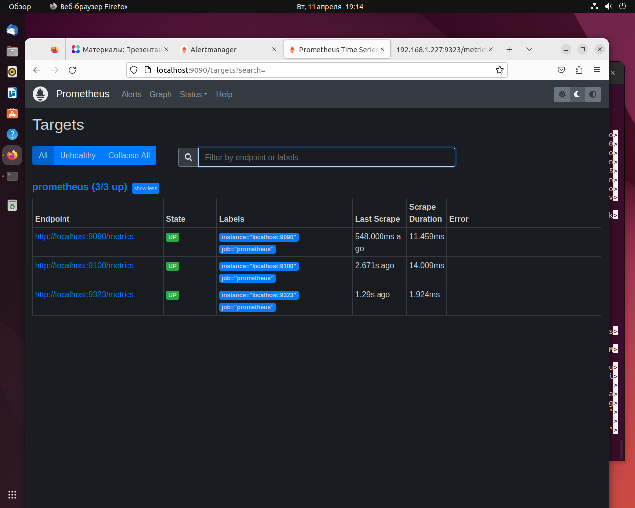The width and height of the screenshot is (635, 508).
Task: Open Firefox's list all tabs chevron
Action: coord(529,49)
